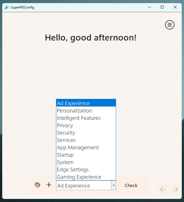Viewport: 184px width, 202px height.
Task: Choose Intelligent Features option
Action: coord(86,118)
